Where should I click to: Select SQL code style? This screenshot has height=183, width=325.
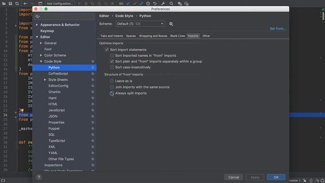(52, 135)
